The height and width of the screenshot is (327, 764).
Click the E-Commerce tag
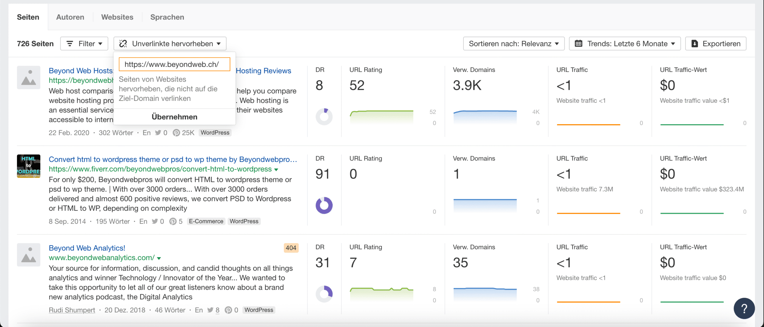click(x=206, y=221)
